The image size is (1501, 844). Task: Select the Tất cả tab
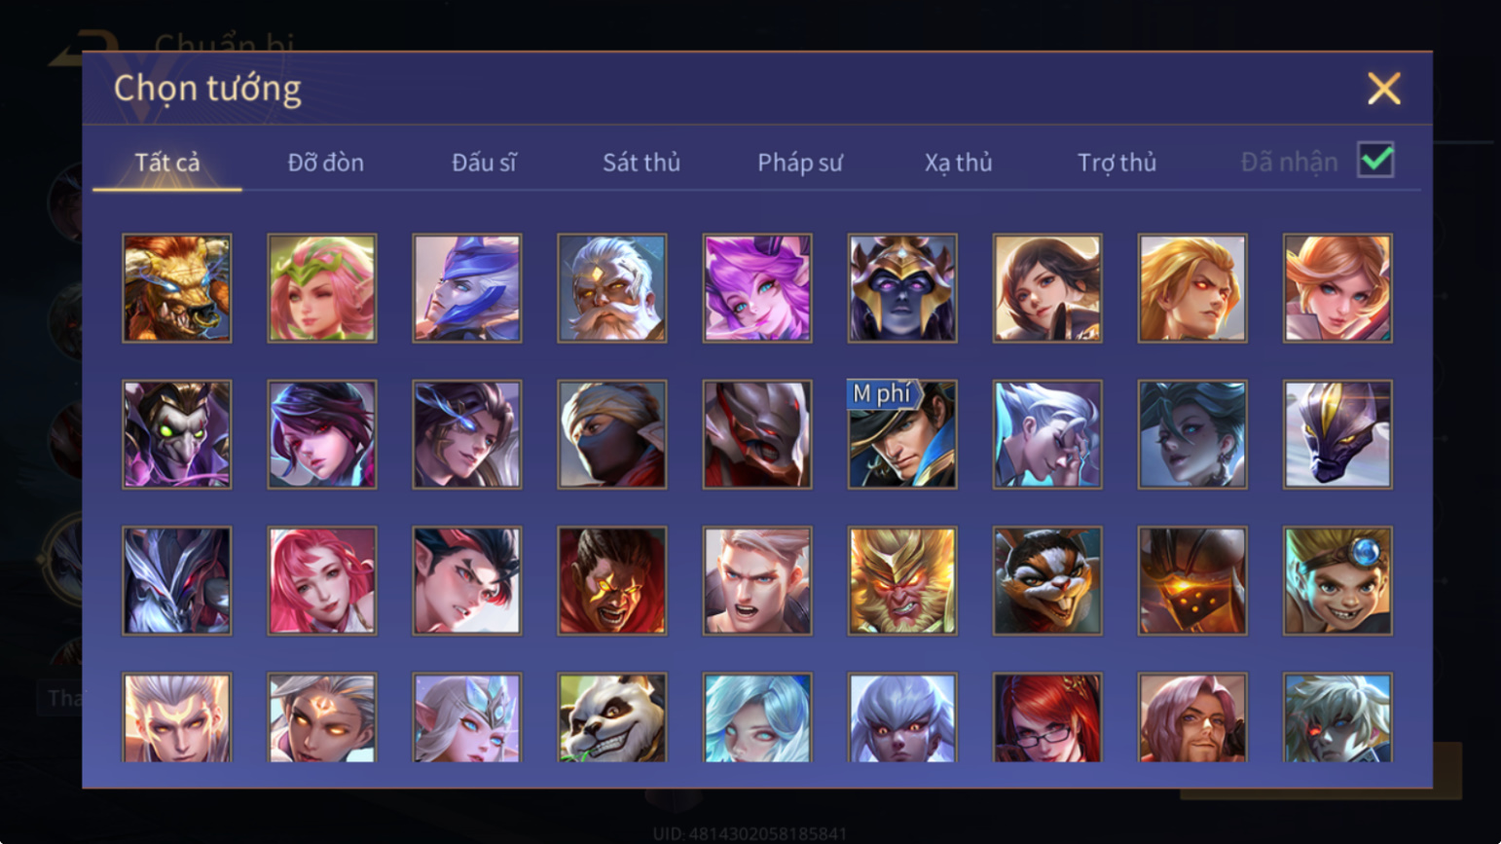tap(167, 163)
